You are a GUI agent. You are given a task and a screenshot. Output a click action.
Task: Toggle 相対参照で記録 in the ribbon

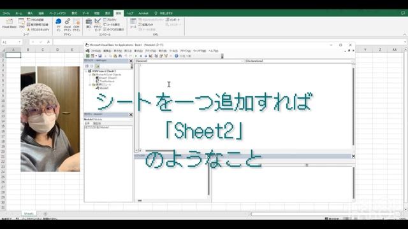[x=38, y=25]
